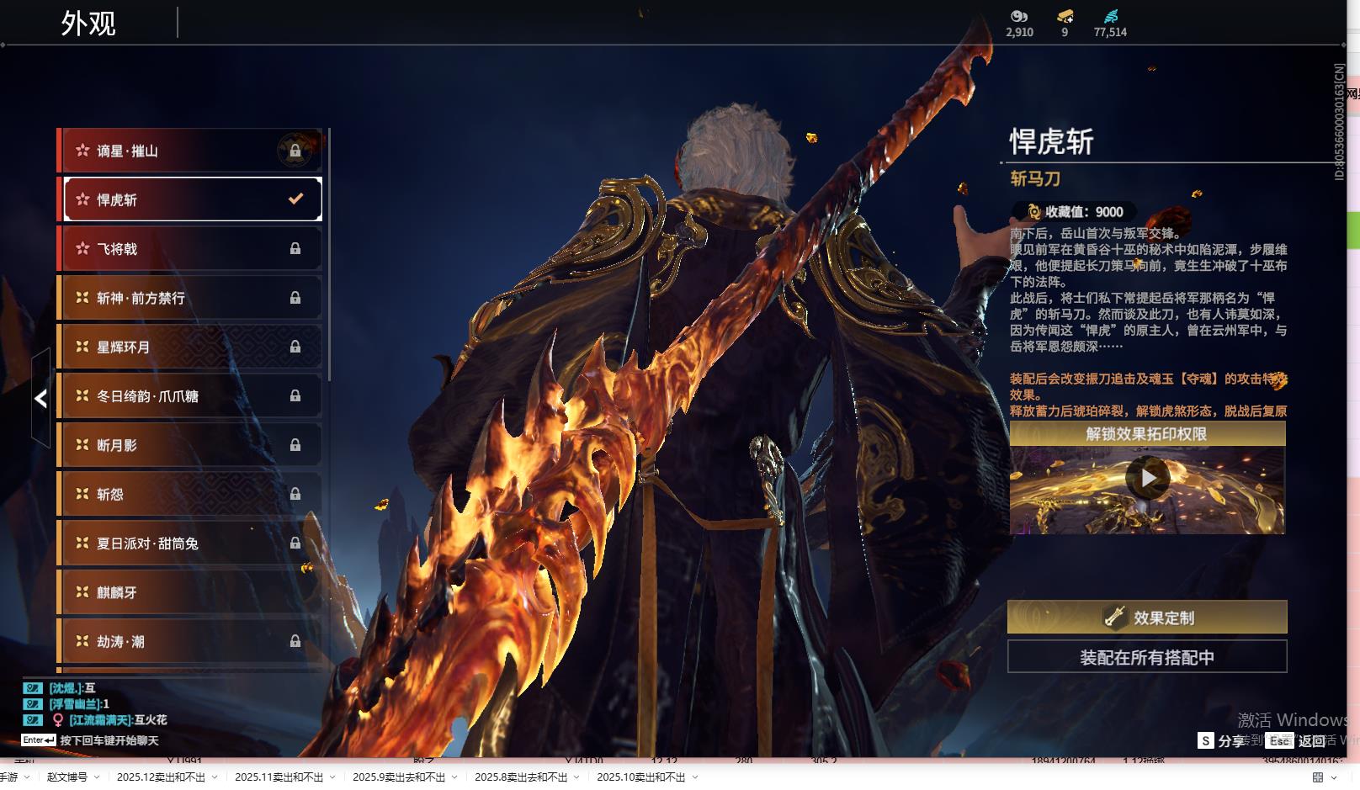
Task: Play the effect preview video
Action: tap(1147, 478)
